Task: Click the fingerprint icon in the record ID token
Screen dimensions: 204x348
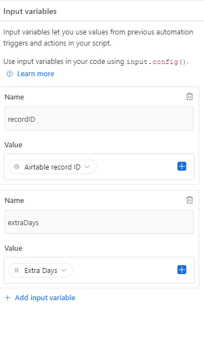Action: (x=17, y=167)
